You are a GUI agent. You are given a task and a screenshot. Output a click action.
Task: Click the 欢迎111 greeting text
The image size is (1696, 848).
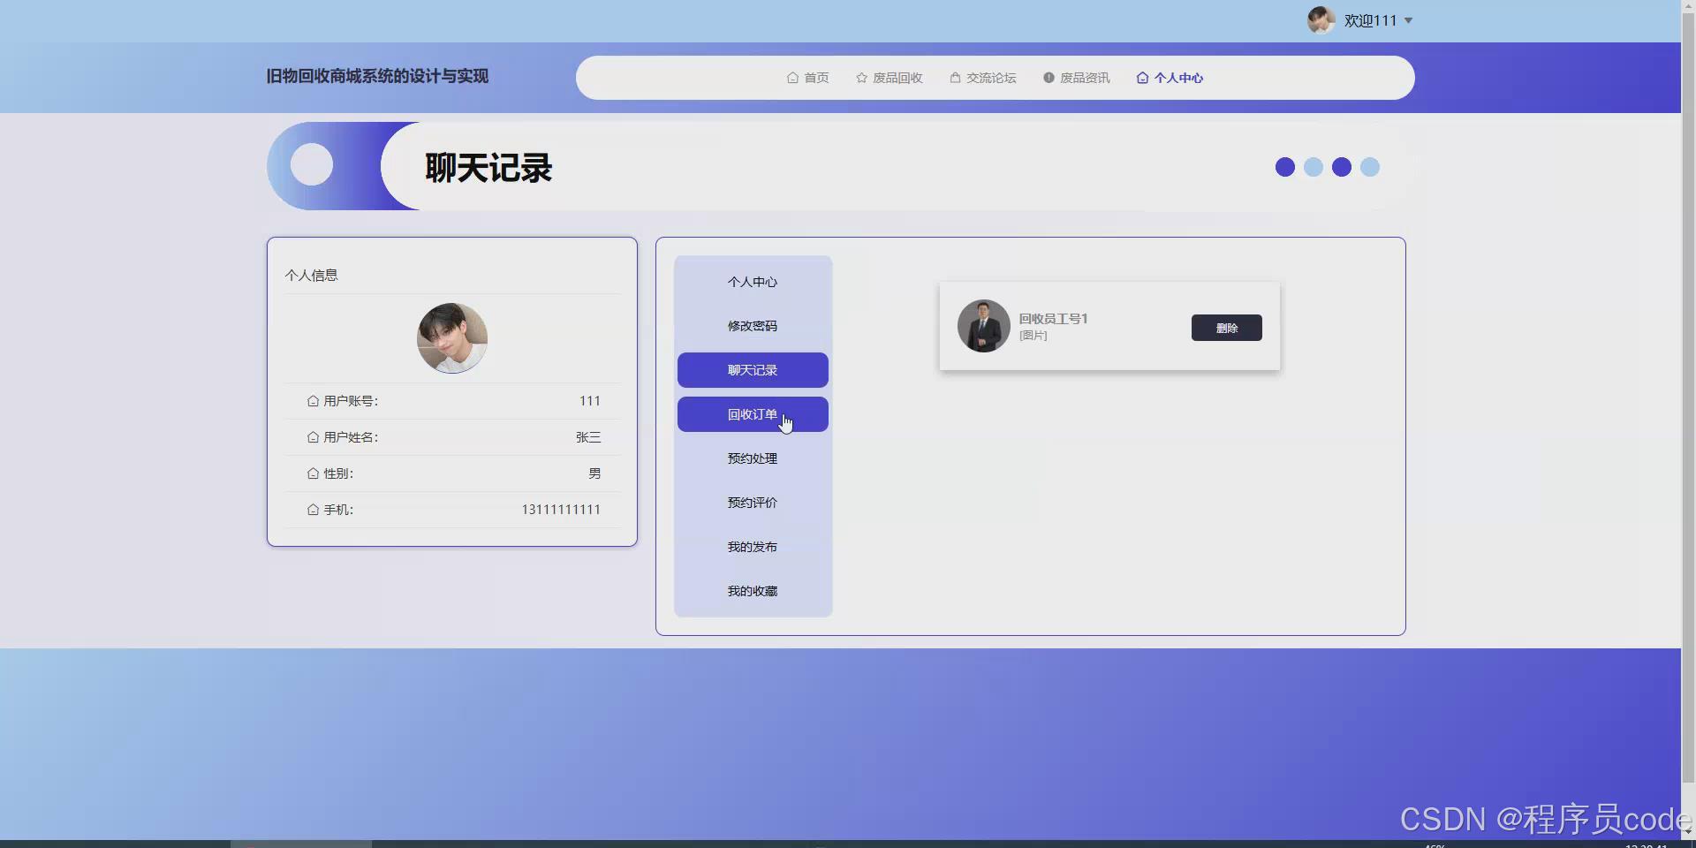pos(1370,20)
